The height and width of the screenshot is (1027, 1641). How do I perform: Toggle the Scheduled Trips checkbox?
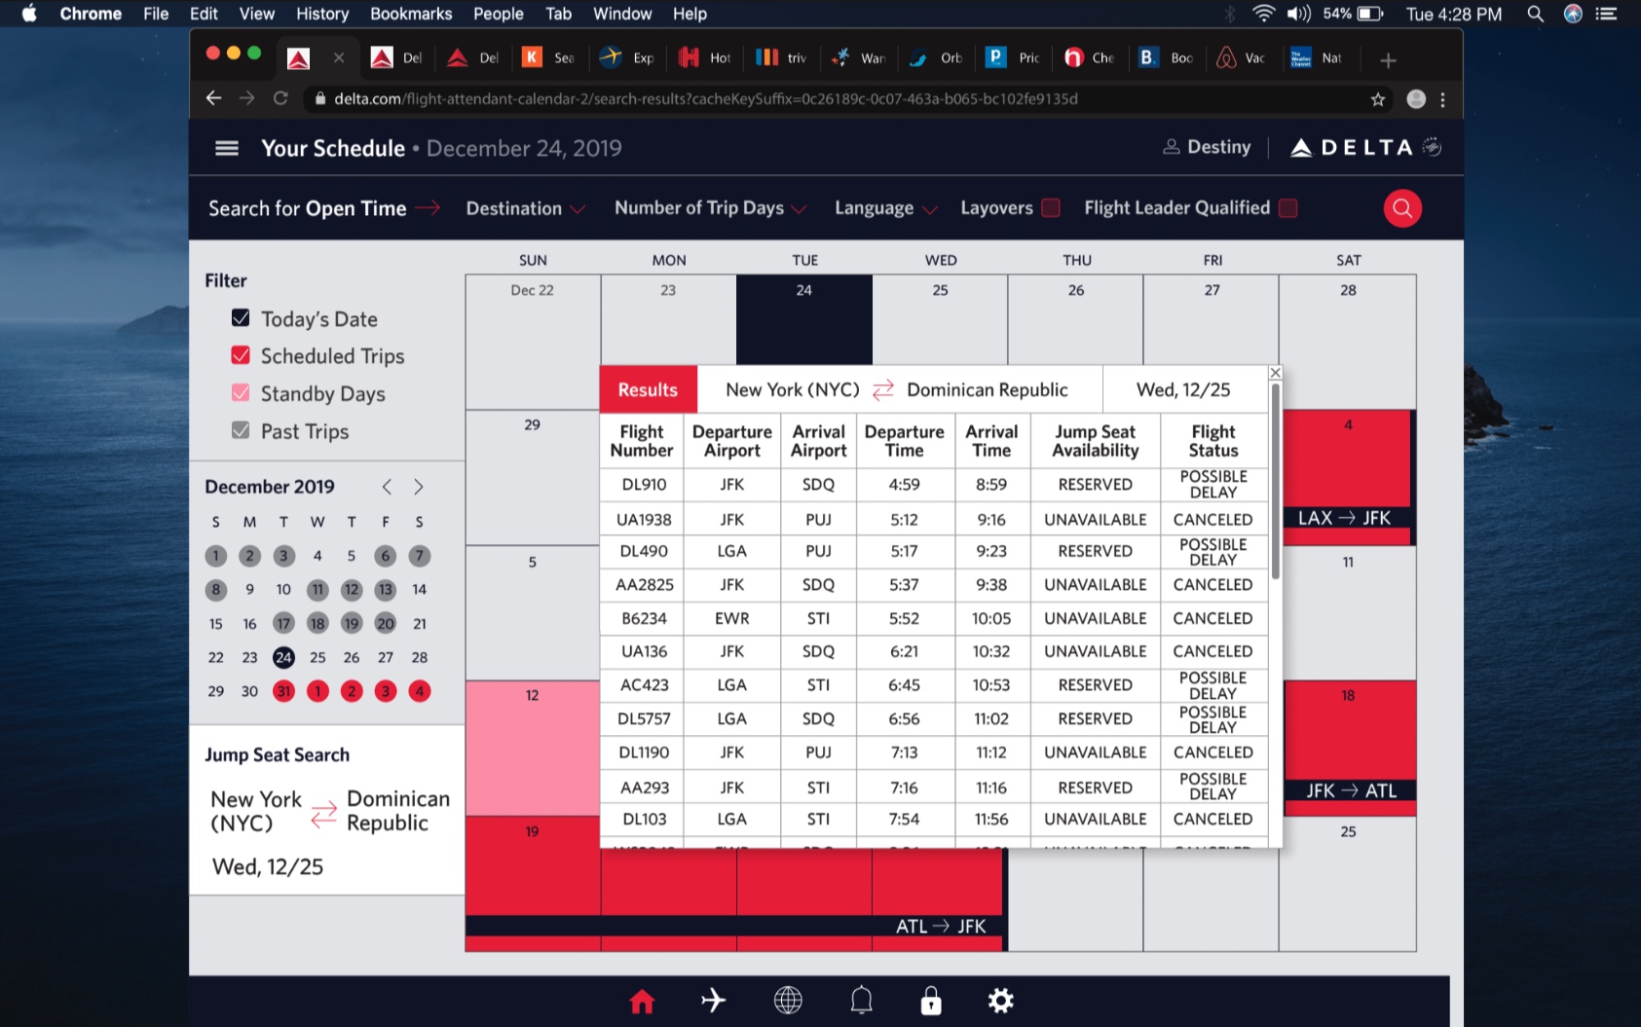[x=241, y=356]
